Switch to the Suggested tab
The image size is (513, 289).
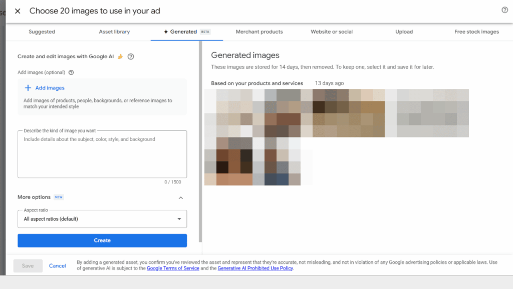pos(42,31)
